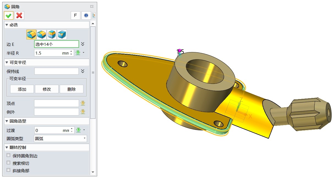333x178 pixels.
Task: Collapse the 翻转控制 section
Action: point(47,147)
